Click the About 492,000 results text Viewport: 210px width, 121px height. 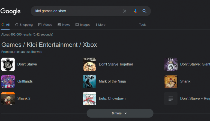click(27, 34)
